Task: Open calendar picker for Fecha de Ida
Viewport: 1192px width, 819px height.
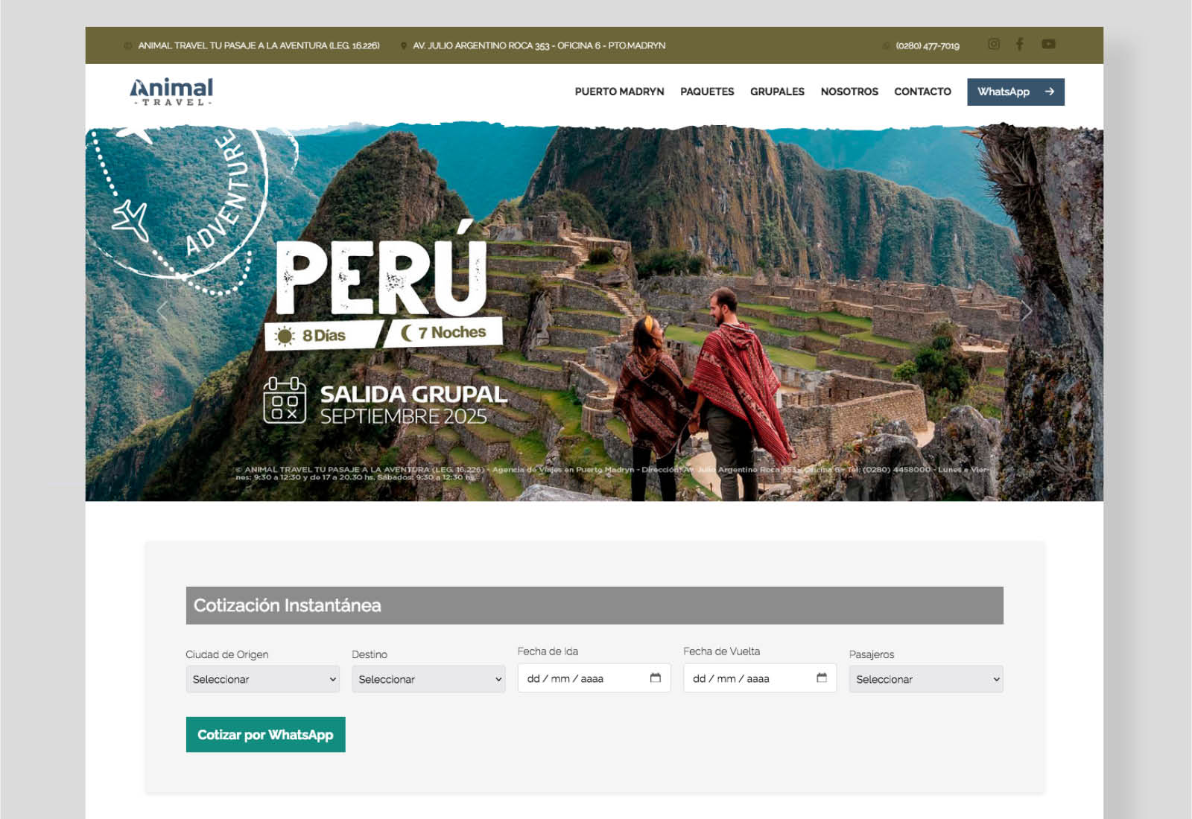Action: point(656,678)
